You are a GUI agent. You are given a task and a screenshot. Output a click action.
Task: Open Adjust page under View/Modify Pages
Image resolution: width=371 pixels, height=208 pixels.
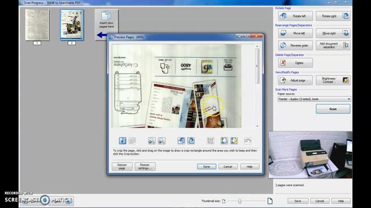tap(295, 80)
